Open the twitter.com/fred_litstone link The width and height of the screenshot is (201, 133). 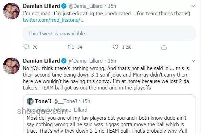54,20
